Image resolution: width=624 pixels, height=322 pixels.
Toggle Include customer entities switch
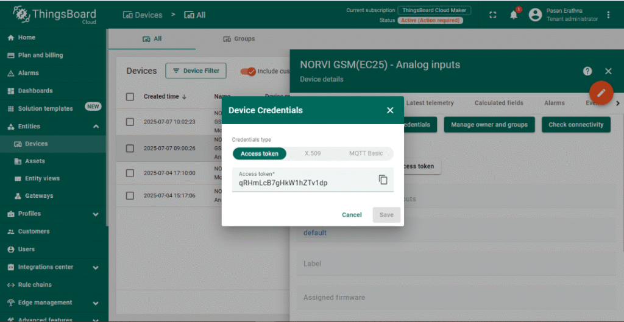(x=248, y=71)
